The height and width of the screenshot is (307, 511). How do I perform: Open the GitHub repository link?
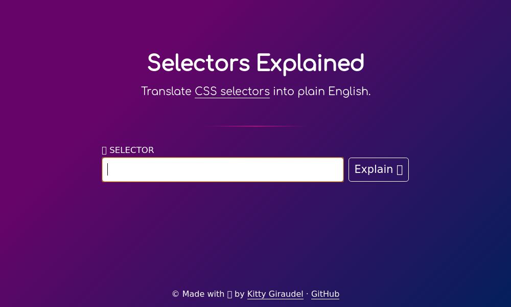pos(325,294)
